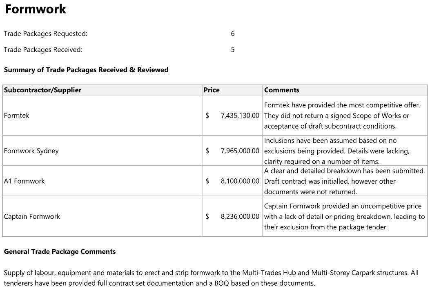Click the A1 Formwork price 8,100,000.00
This screenshot has height=291, width=430.
(240, 181)
